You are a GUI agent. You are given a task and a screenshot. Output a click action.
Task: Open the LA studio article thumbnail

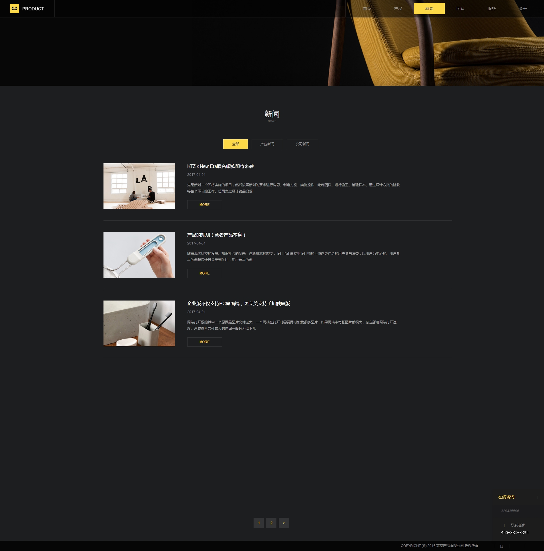(139, 186)
